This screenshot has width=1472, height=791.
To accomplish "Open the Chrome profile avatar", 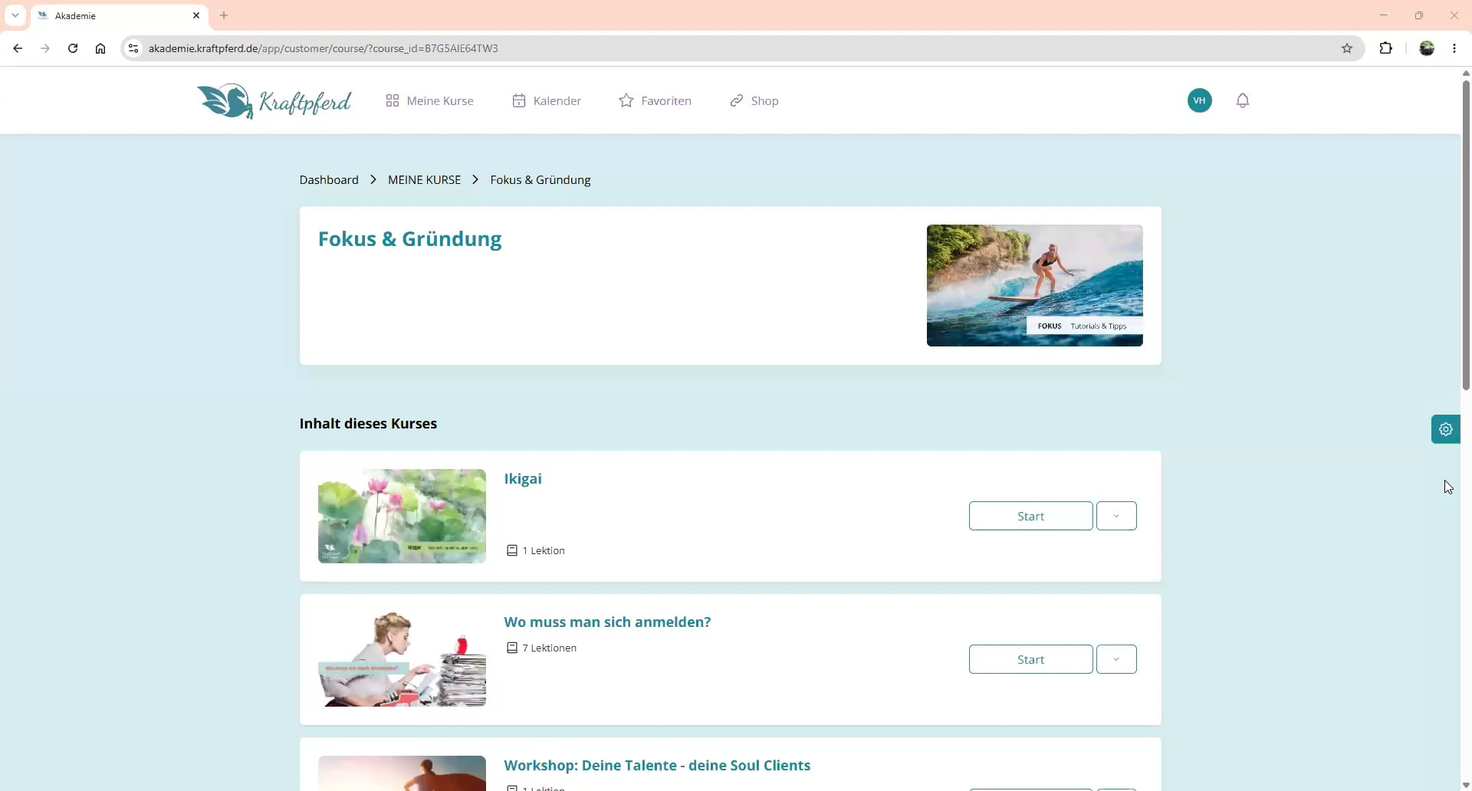I will tap(1427, 48).
